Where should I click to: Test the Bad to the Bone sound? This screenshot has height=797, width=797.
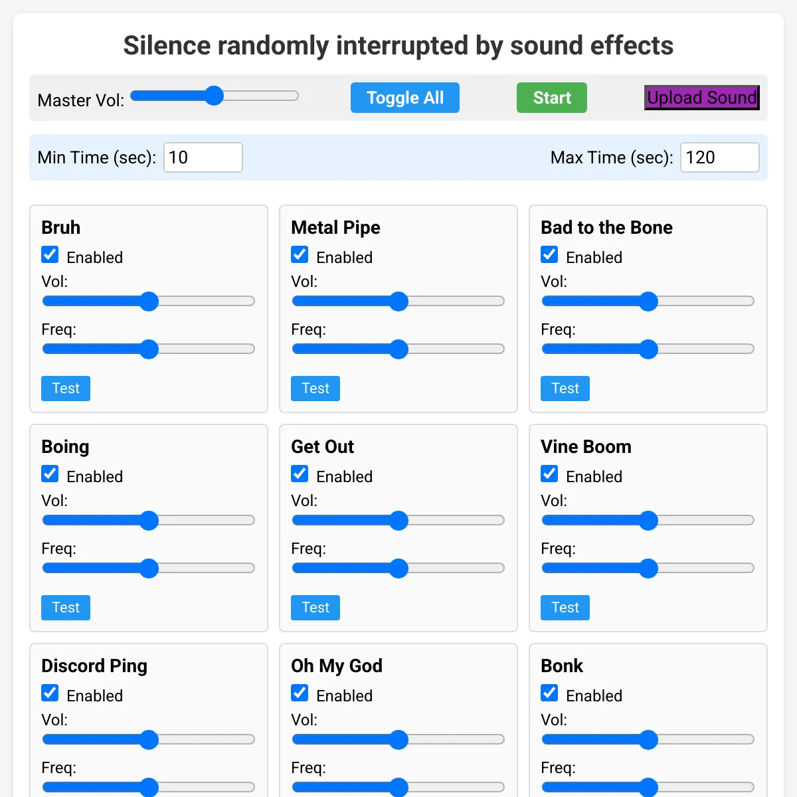pos(565,389)
